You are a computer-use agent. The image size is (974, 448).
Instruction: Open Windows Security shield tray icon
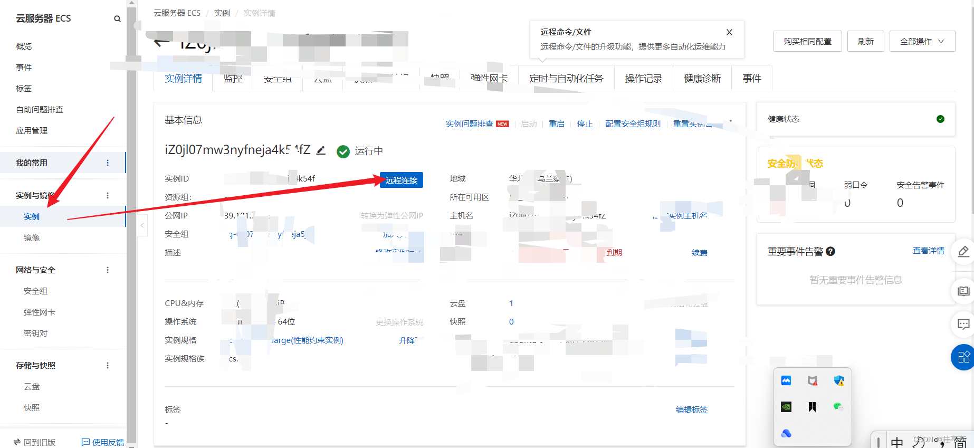click(x=839, y=380)
